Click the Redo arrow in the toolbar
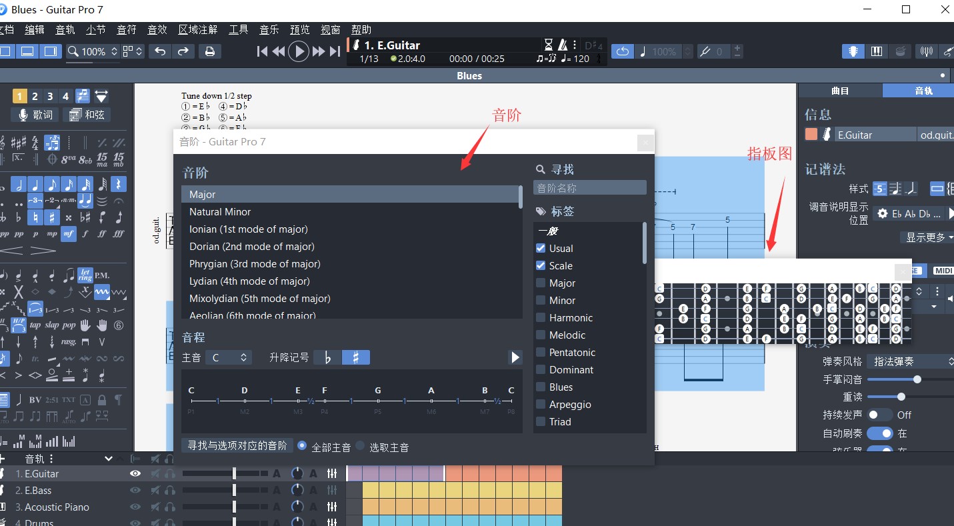Screen dimensions: 954x526 (183, 51)
